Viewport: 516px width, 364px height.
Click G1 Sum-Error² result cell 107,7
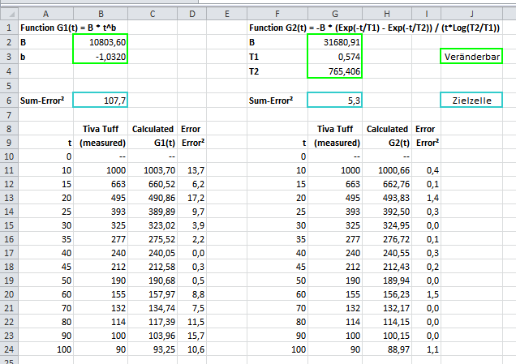click(x=100, y=100)
